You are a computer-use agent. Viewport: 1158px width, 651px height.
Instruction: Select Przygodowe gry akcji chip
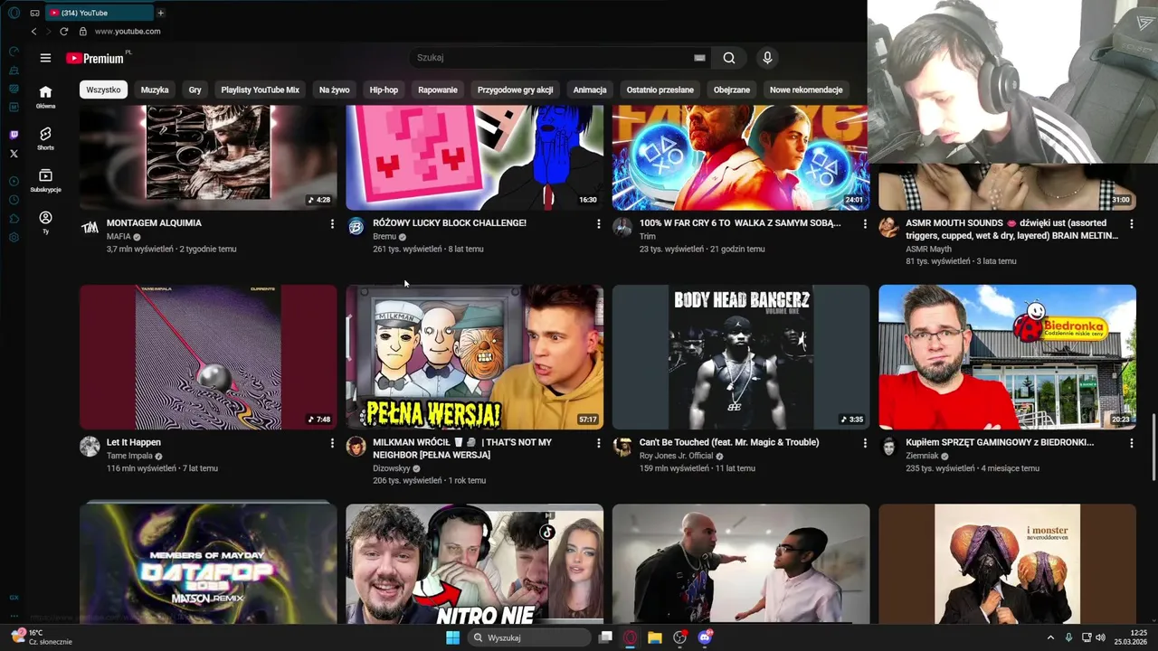tap(515, 90)
